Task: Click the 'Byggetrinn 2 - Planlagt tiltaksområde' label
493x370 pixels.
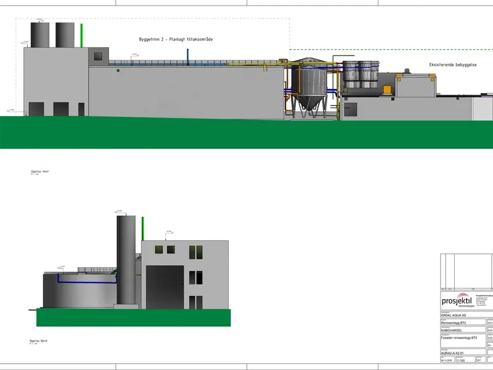Action: [x=176, y=39]
